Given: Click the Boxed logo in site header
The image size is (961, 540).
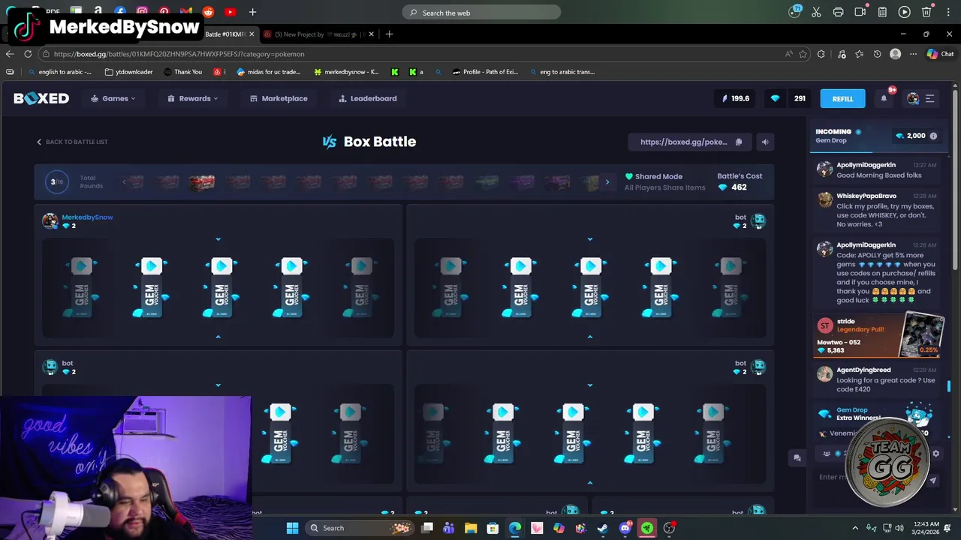Looking at the screenshot, I should [x=41, y=98].
